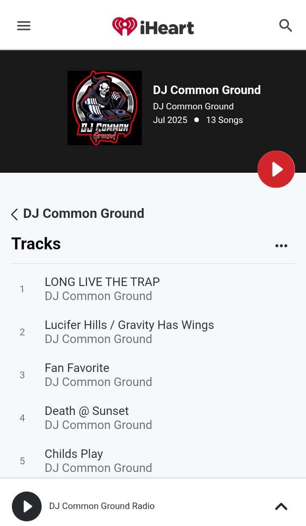Open the Tracks three-dot options menu
The height and width of the screenshot is (526, 306).
pos(281,246)
